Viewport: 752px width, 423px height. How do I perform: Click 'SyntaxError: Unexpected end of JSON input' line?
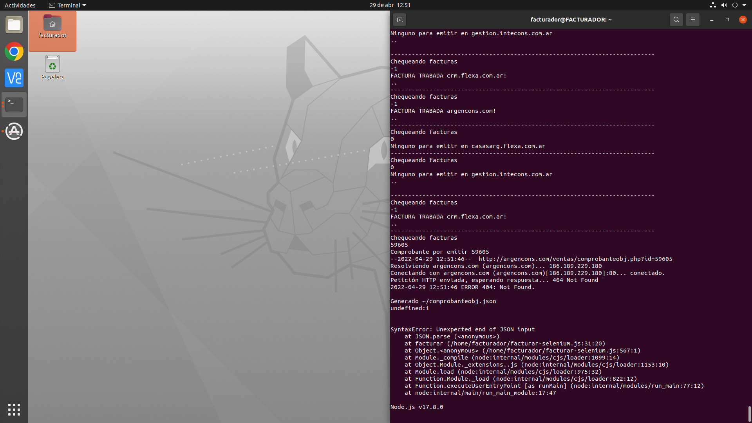tap(463, 329)
